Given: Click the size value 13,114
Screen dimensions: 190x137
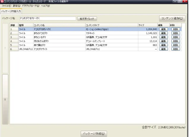Looking at the screenshot, I should tap(153, 41).
